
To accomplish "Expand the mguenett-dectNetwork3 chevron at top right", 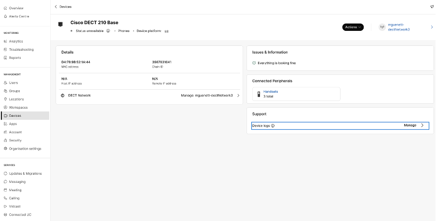I will click(432, 27).
